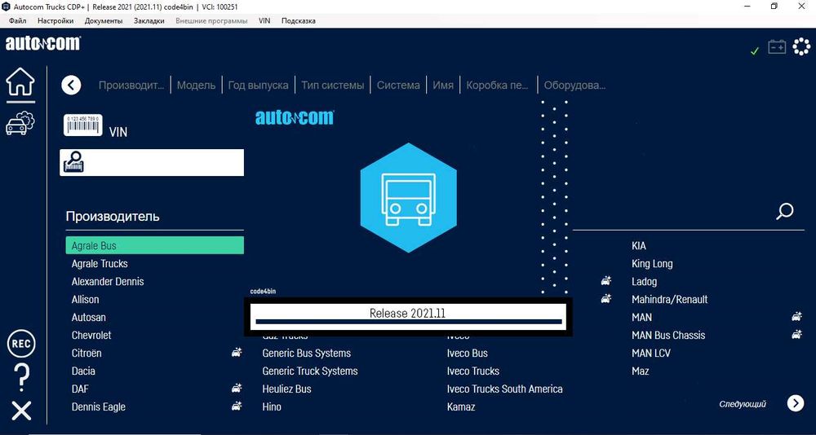Click the VIN scan search icon
Screen dimensions: 816x435
[74, 162]
